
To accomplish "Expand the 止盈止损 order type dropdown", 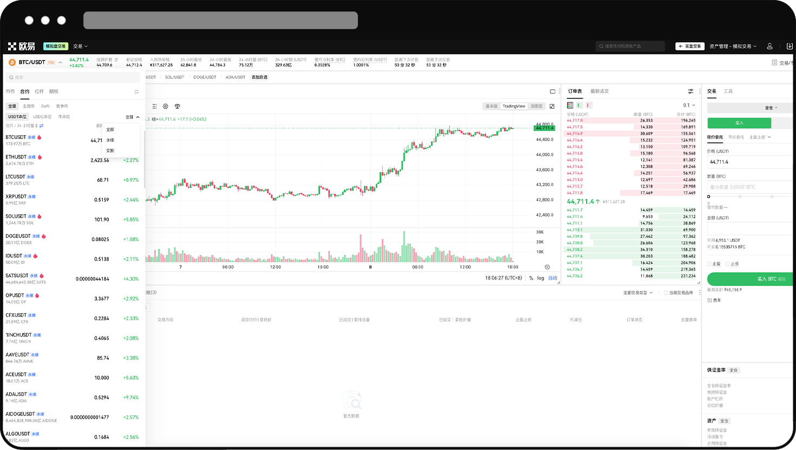I will click(x=760, y=137).
